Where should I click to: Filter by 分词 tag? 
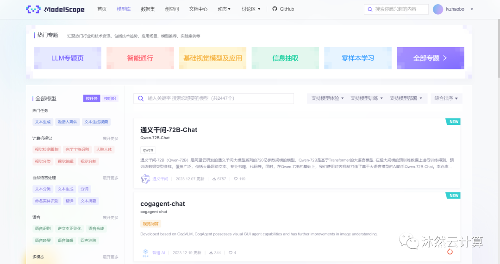[x=85, y=189]
